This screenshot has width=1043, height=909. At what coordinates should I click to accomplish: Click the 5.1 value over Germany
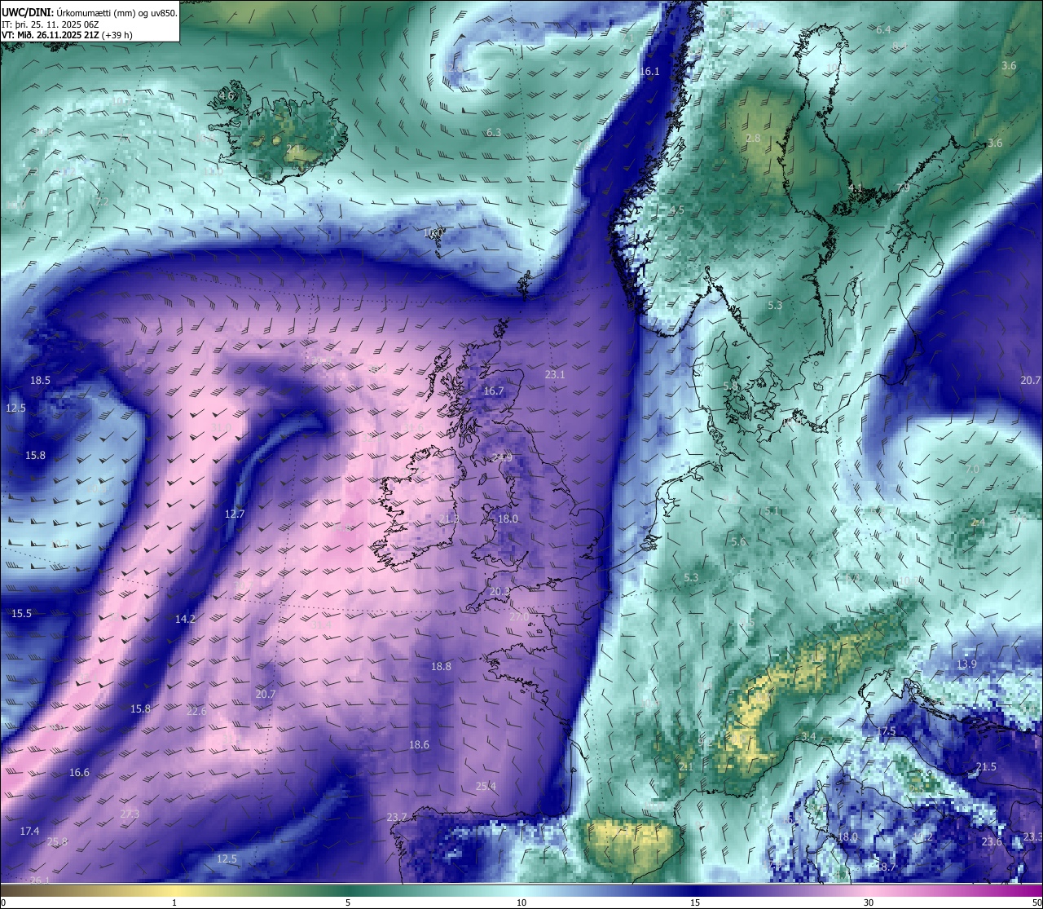coord(772,510)
